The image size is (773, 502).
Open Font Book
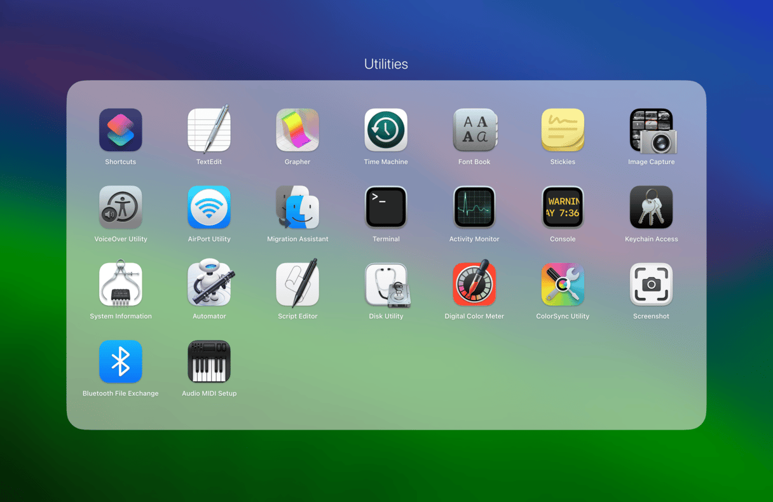click(474, 130)
